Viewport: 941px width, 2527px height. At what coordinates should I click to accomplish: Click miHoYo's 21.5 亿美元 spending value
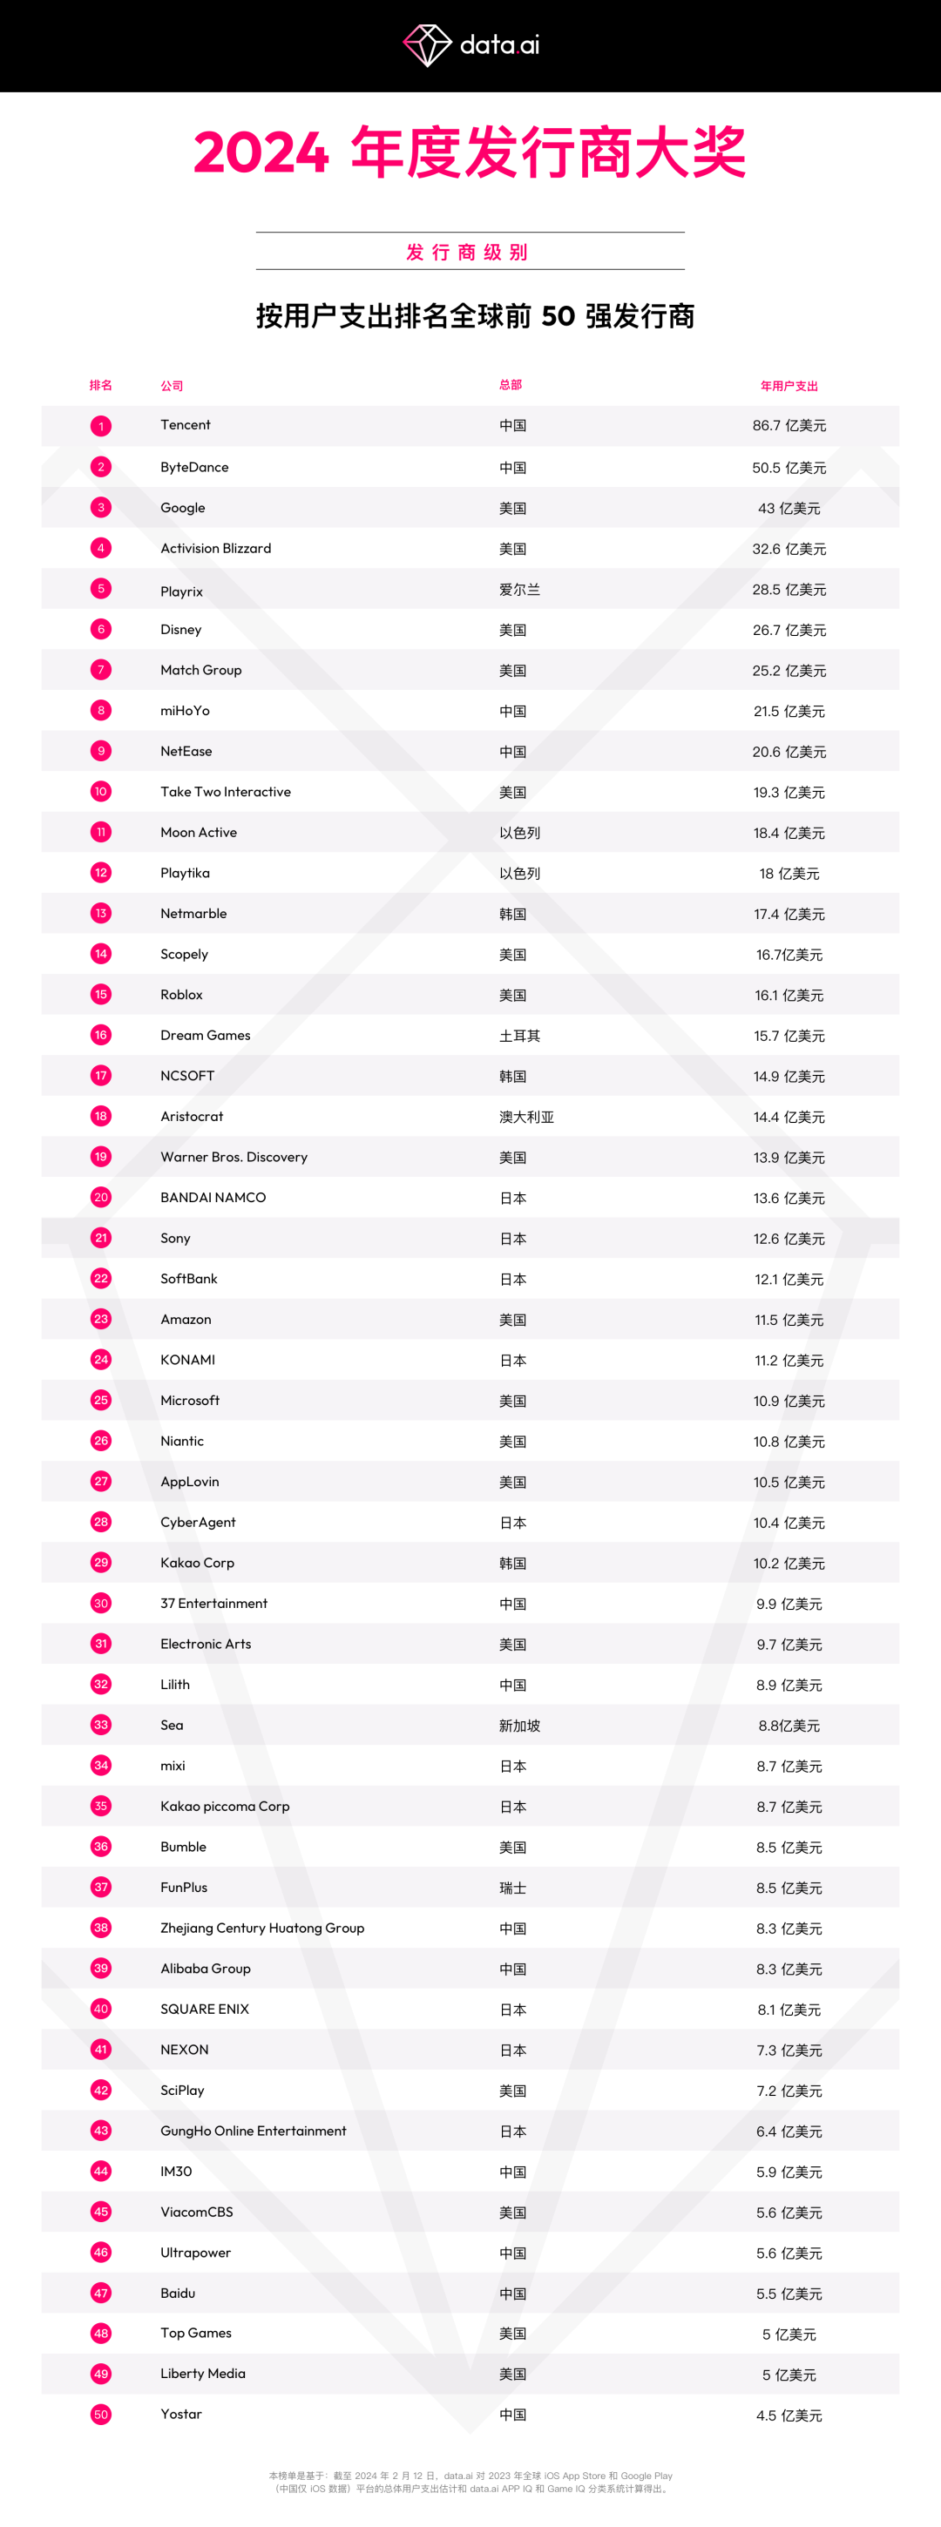coord(789,711)
